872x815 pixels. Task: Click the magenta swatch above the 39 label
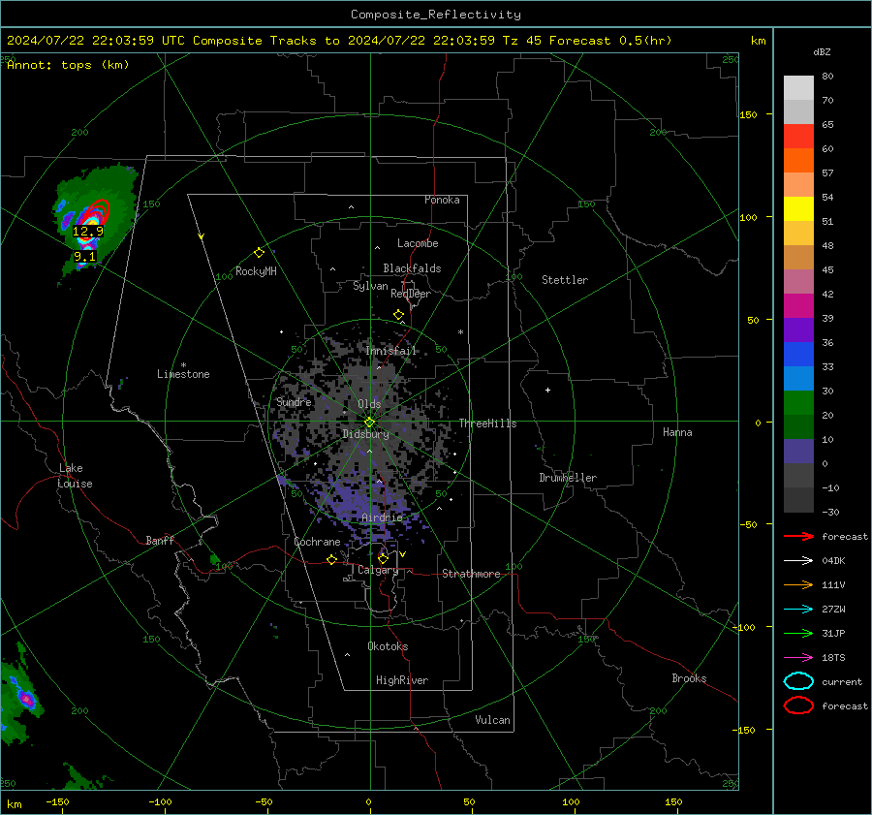point(798,306)
